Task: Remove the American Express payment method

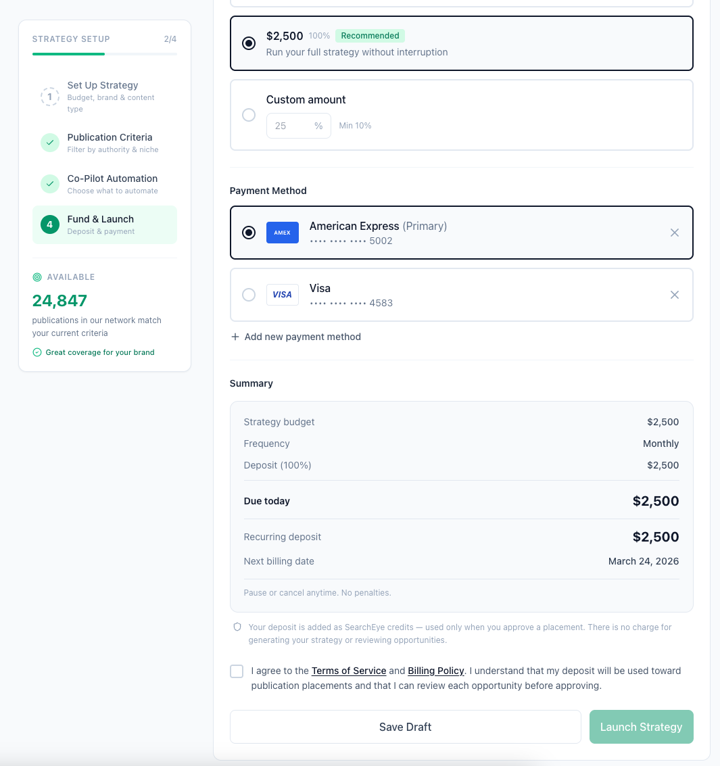Action: pyautogui.click(x=674, y=232)
